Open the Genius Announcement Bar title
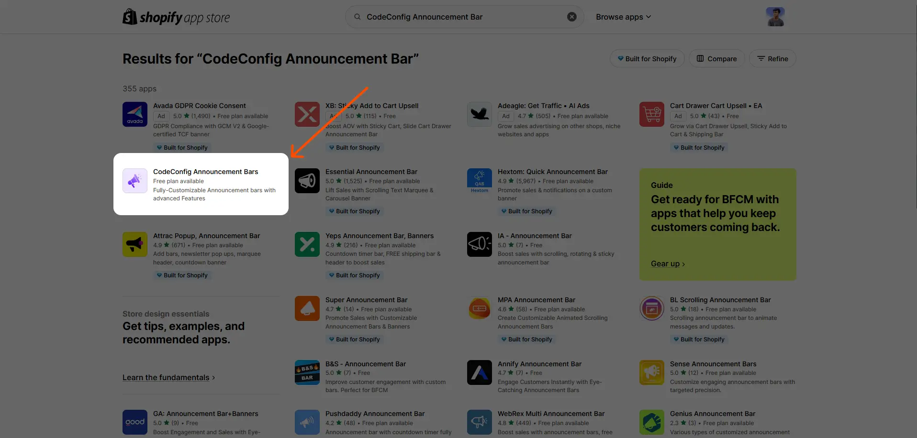Viewport: 917px width, 438px height. pyautogui.click(x=713, y=414)
